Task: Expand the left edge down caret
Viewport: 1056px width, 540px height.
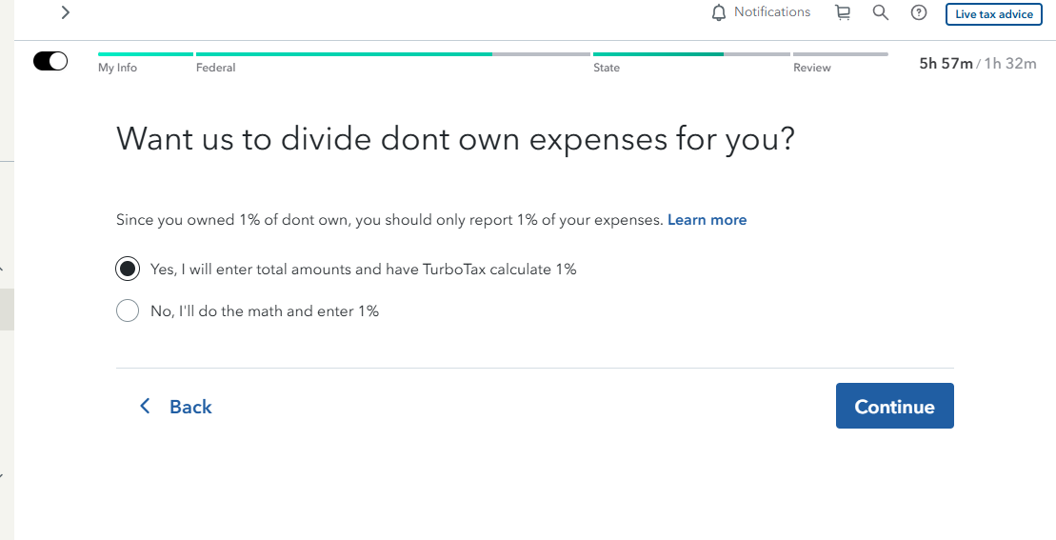Action: (2, 476)
